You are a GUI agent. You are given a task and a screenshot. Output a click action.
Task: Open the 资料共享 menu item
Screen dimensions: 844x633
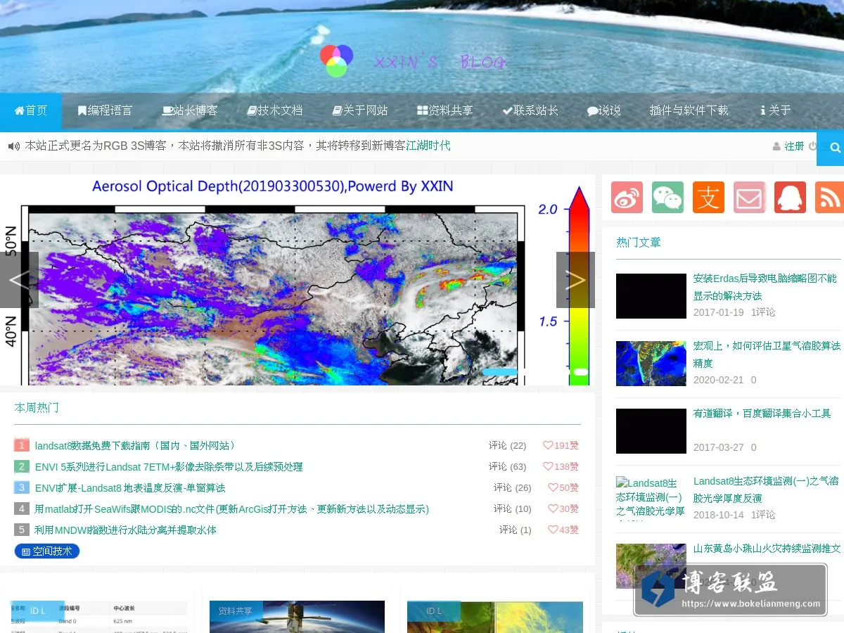point(445,110)
